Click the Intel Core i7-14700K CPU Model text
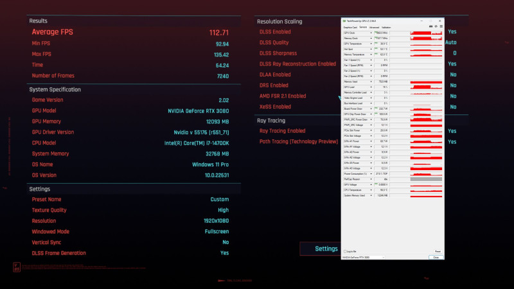514x289 pixels. coord(197,143)
